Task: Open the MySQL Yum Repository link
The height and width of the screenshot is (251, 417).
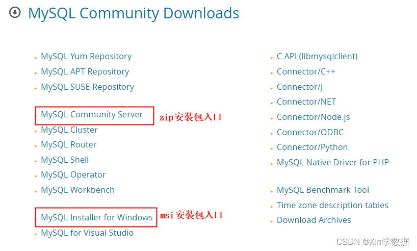Action: click(86, 57)
